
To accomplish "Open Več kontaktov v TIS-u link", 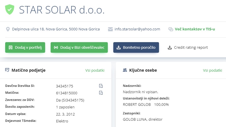I will 195,29.
